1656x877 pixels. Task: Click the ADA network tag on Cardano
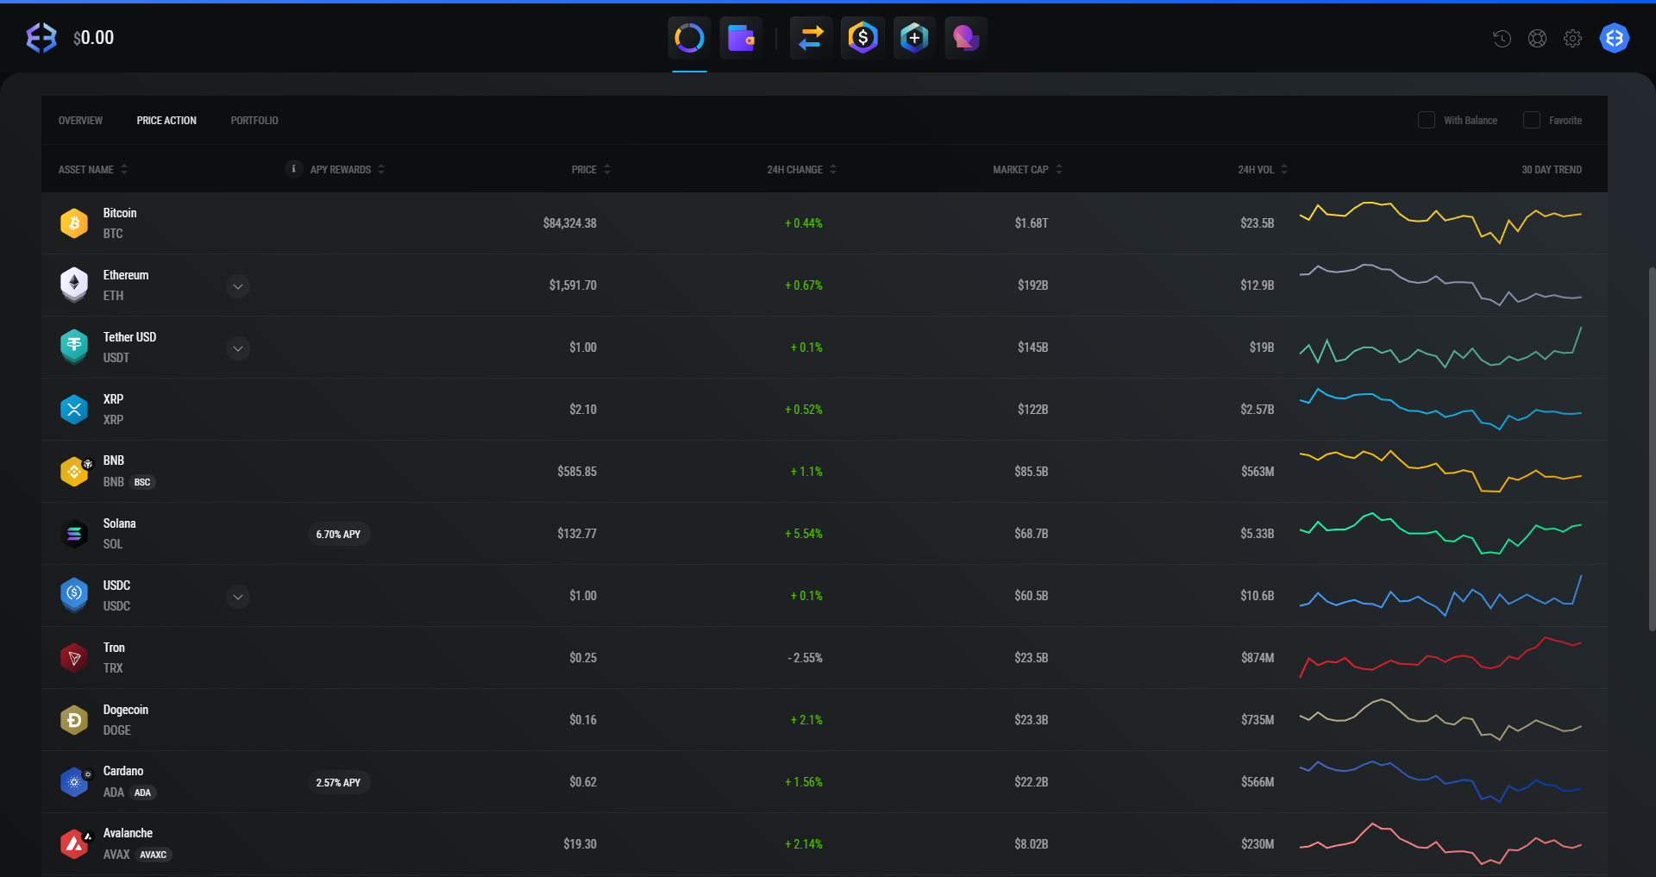tap(142, 792)
